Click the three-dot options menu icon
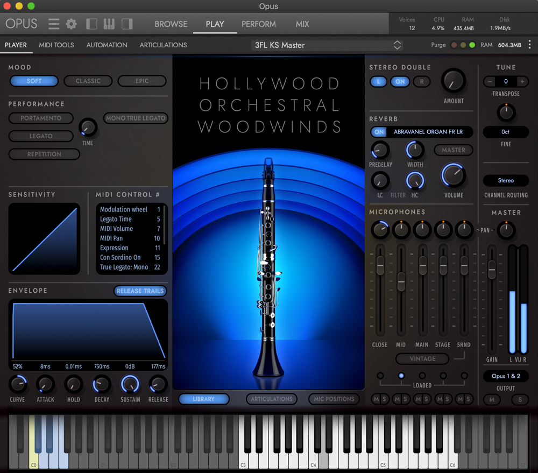The width and height of the screenshot is (538, 473). click(x=530, y=45)
